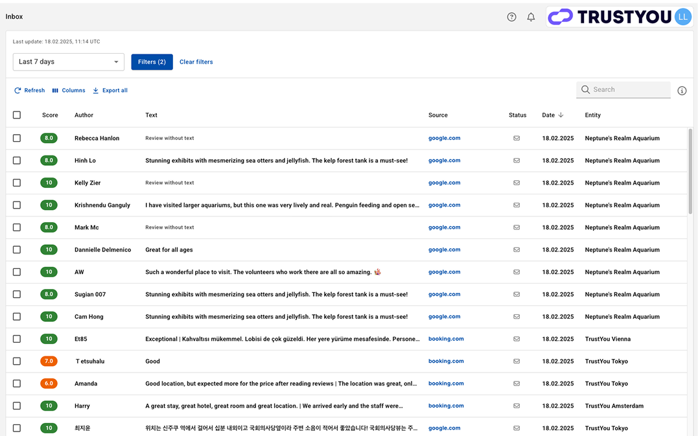This screenshot has width=698, height=436.
Task: Click the envelope status icon for Amanda
Action: (x=517, y=384)
